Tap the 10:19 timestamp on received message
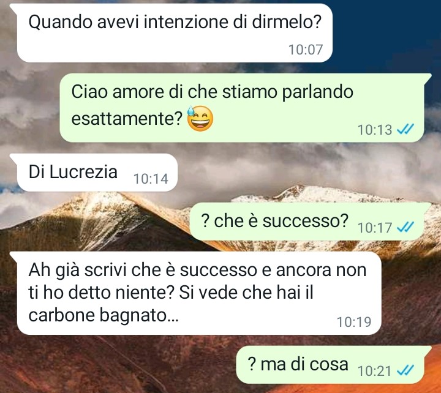This screenshot has height=393, width=441. (354, 322)
